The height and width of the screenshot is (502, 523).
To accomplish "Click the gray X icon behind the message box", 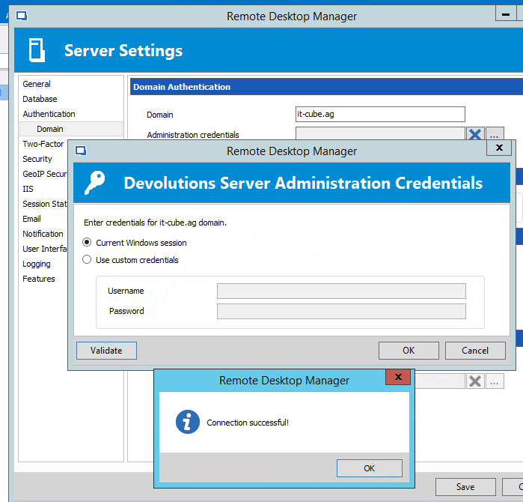I will tap(475, 381).
